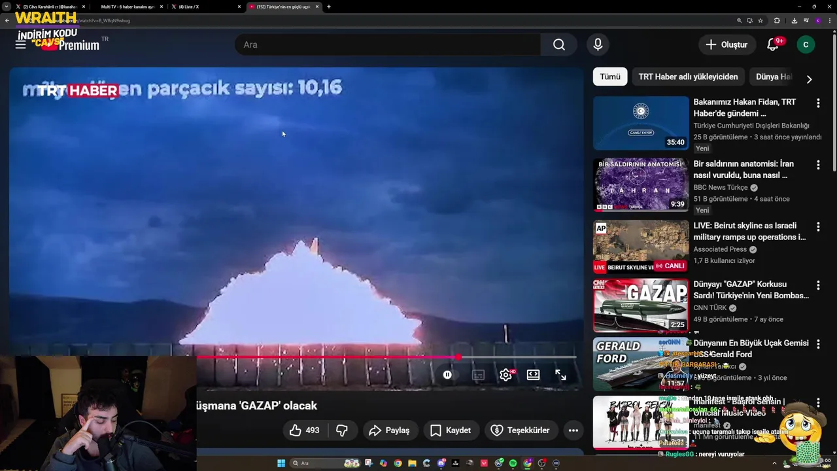Open the YouTube hamburger guide menu
This screenshot has height=471, width=837.
click(20, 44)
